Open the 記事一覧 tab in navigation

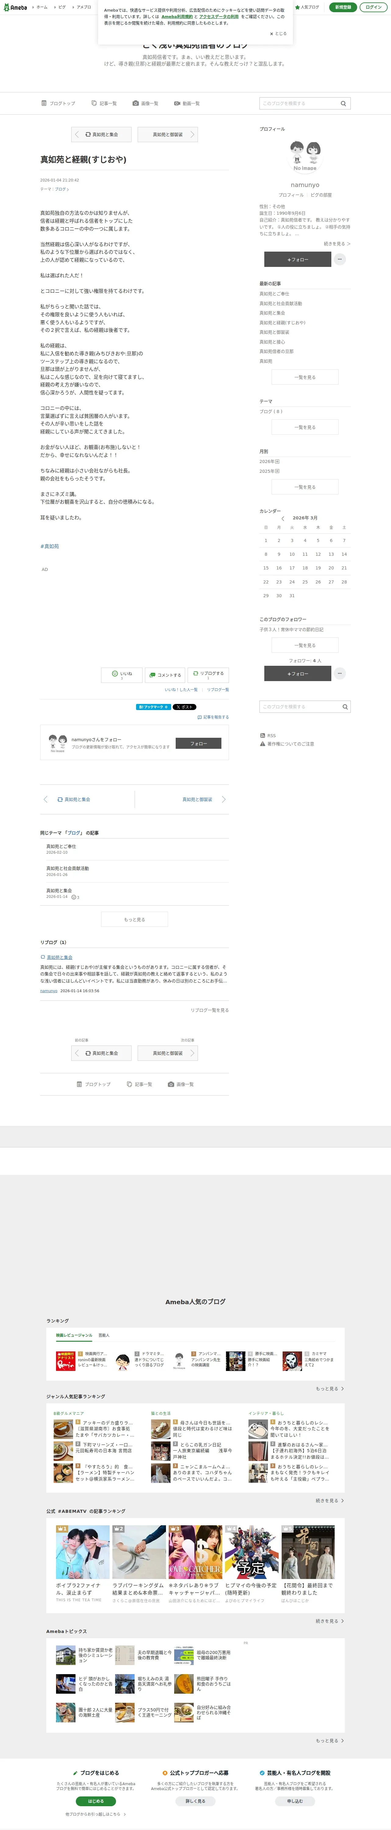point(104,103)
